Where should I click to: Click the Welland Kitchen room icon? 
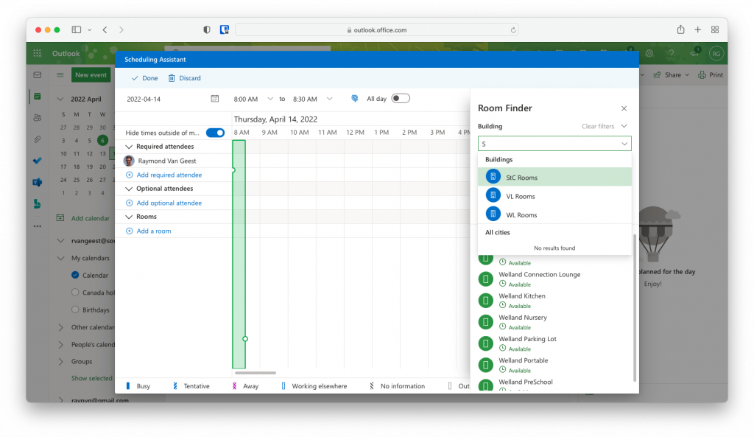485,300
